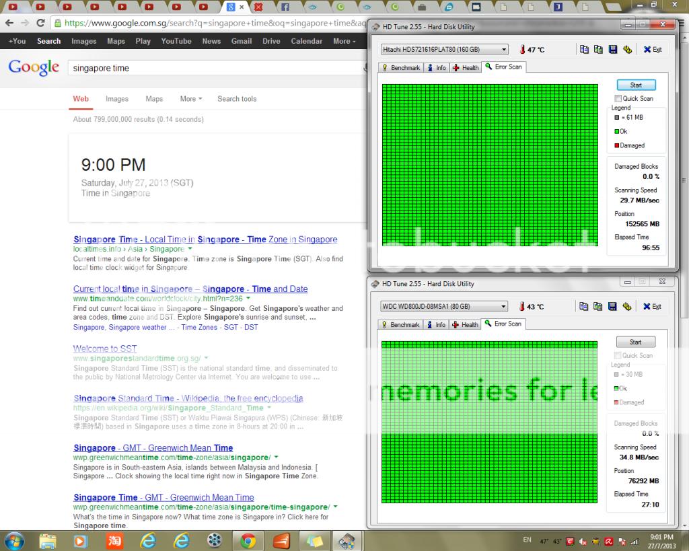Viewport: 689px width, 551px height.
Task: Click the Google search box with singapore time
Action: [x=215, y=68]
